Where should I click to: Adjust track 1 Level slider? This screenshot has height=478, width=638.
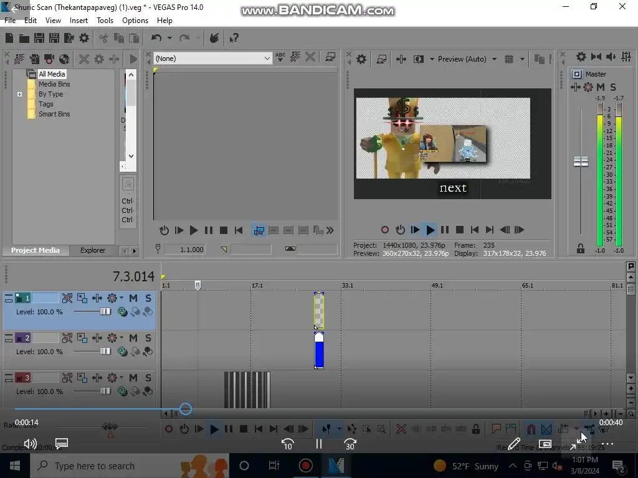coord(105,312)
